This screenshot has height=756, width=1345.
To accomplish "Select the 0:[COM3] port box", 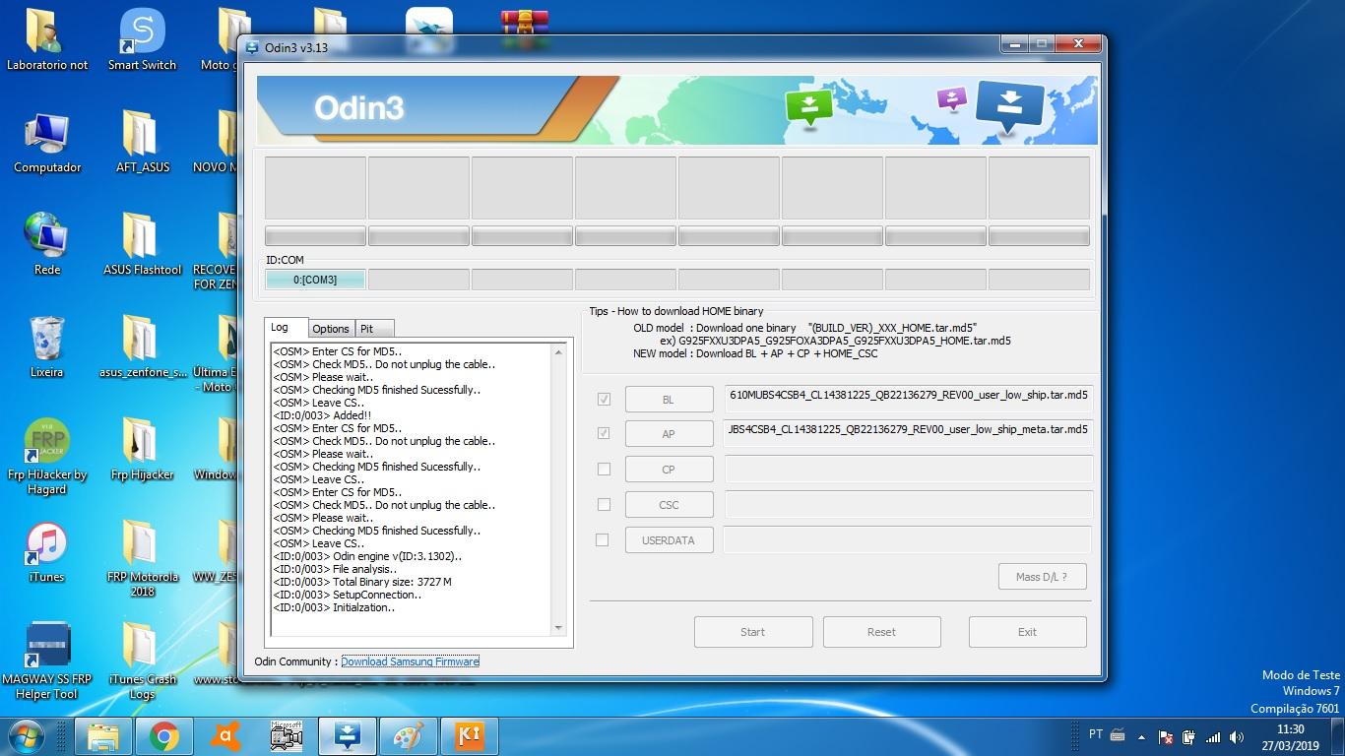I will click(x=315, y=280).
